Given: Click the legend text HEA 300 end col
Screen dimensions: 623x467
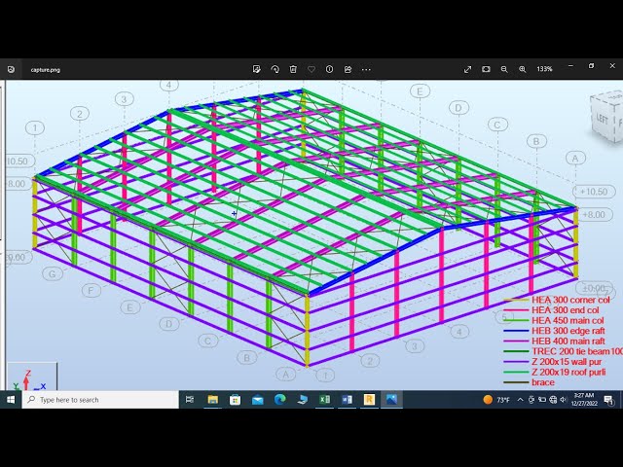Looking at the screenshot, I should [565, 310].
